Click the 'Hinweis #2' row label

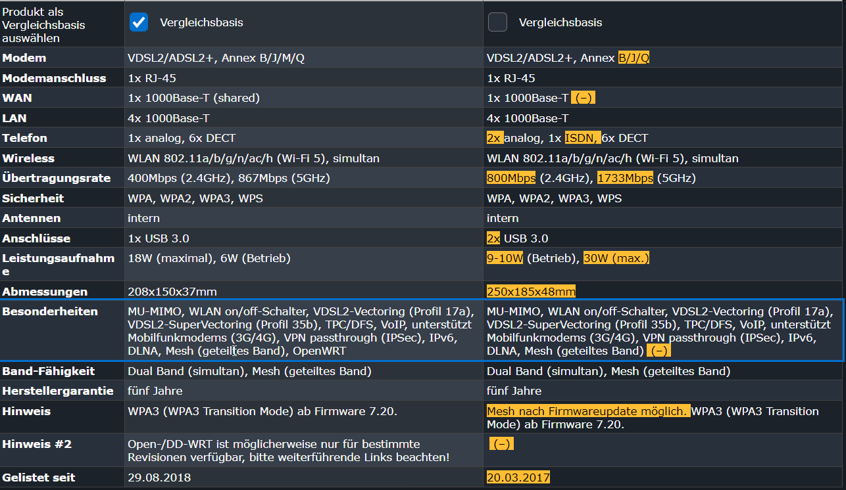37,444
